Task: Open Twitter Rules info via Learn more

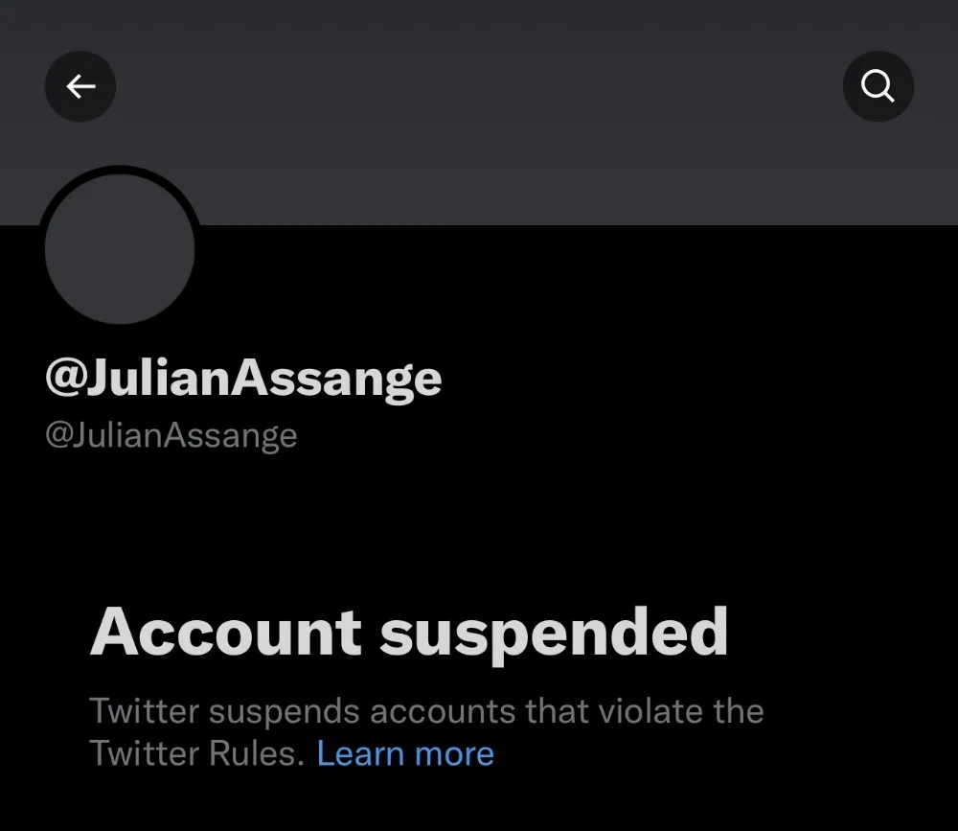Action: 405,753
